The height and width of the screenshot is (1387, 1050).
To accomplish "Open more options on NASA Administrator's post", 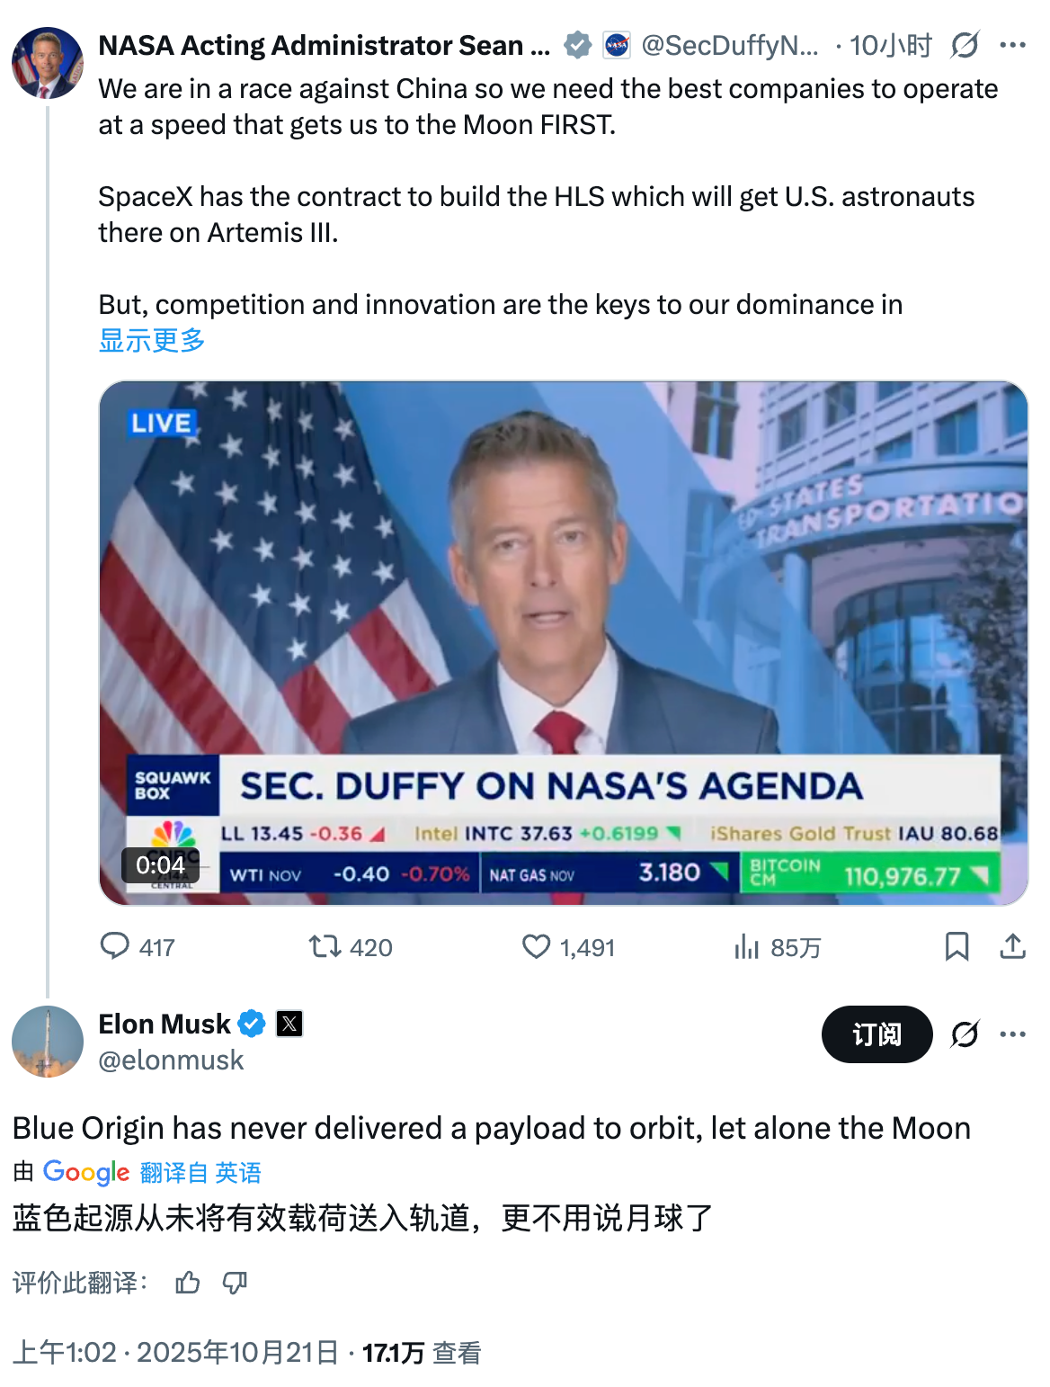I will click(1012, 45).
